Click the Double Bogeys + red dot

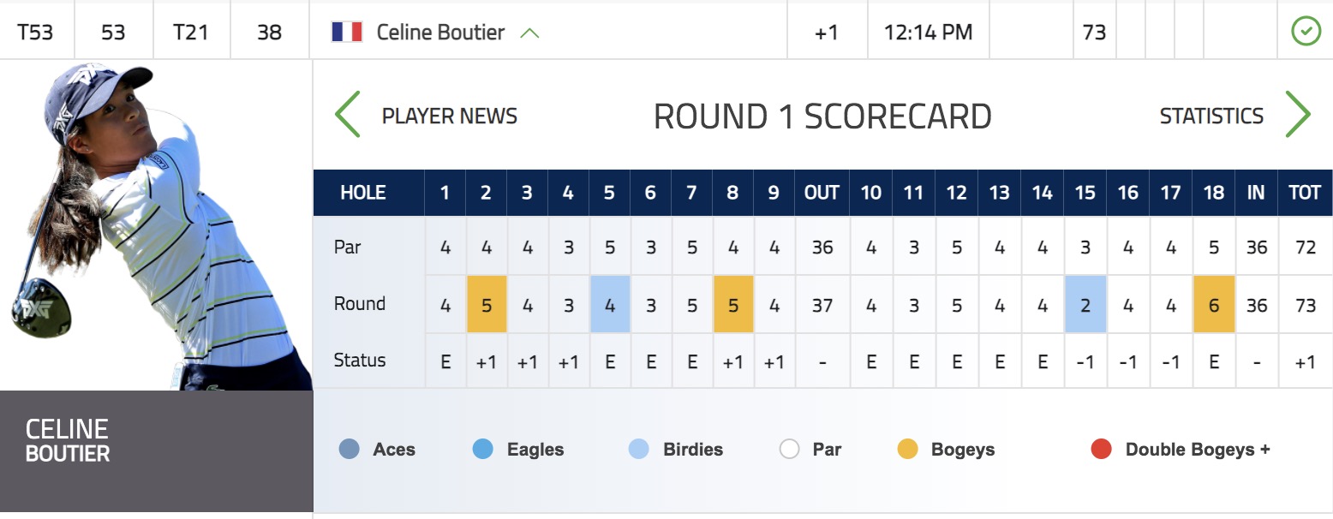1102,449
